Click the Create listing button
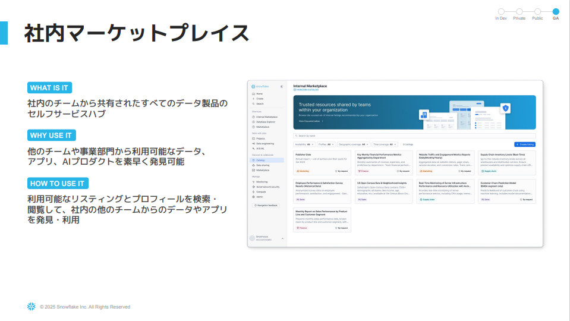The image size is (570, 321). coord(525,144)
